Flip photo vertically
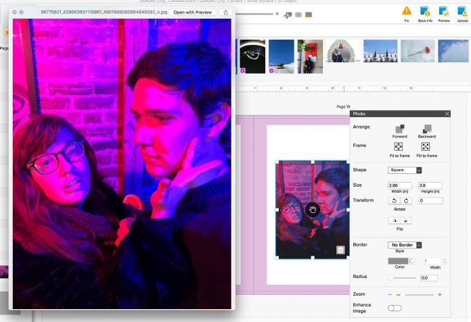The height and width of the screenshot is (322, 471). pos(406,221)
